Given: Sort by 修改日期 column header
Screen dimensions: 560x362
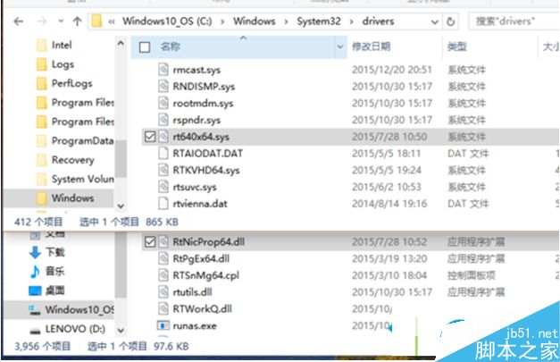Looking at the screenshot, I should click(x=371, y=46).
